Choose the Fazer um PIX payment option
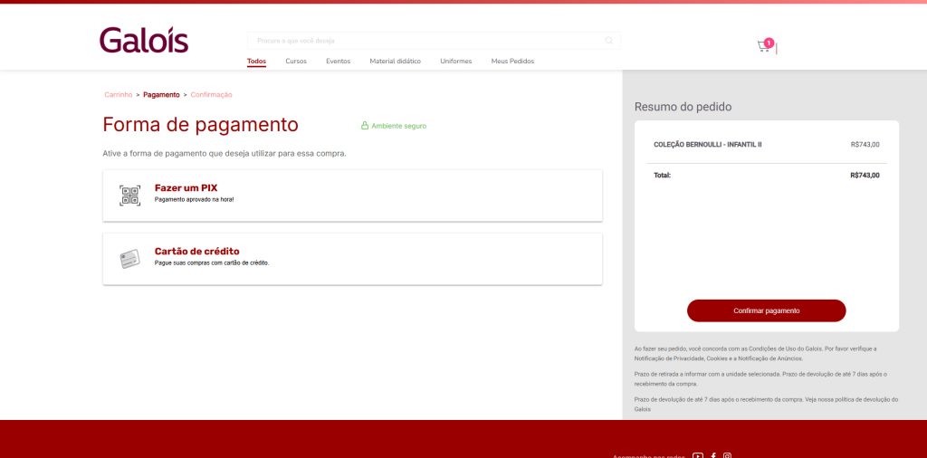The width and height of the screenshot is (927, 458). [x=352, y=196]
